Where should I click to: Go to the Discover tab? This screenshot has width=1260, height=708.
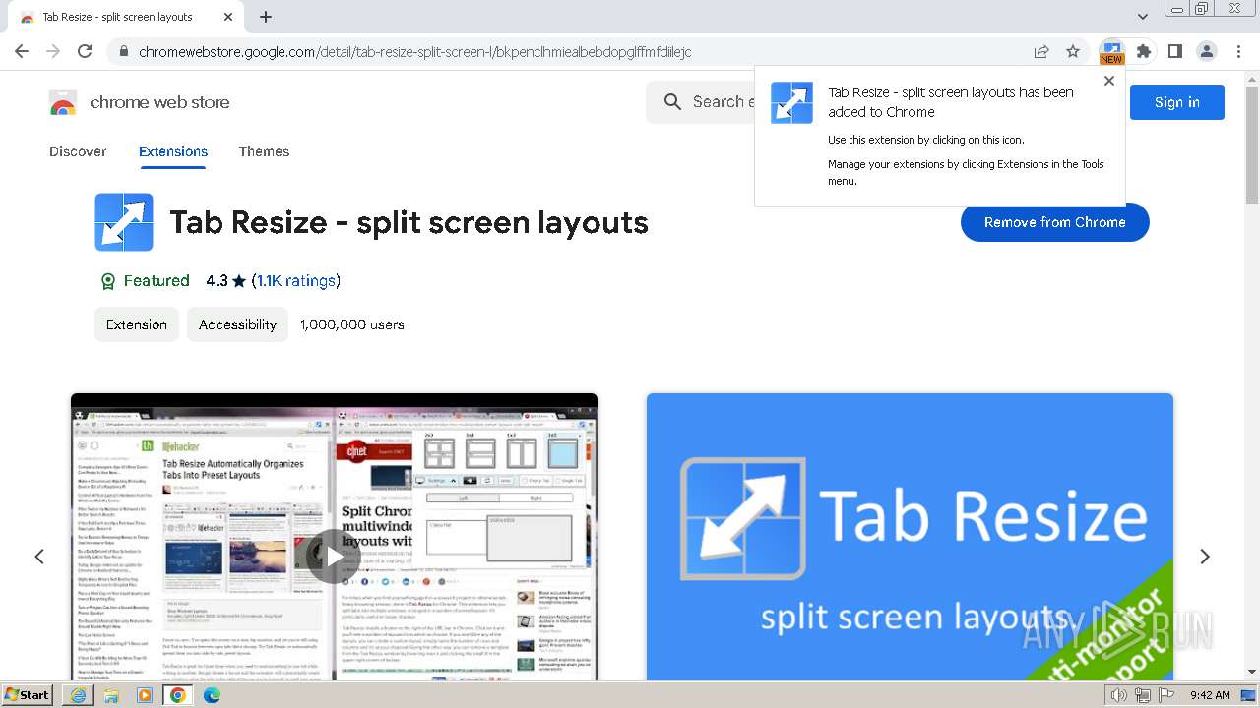78,151
